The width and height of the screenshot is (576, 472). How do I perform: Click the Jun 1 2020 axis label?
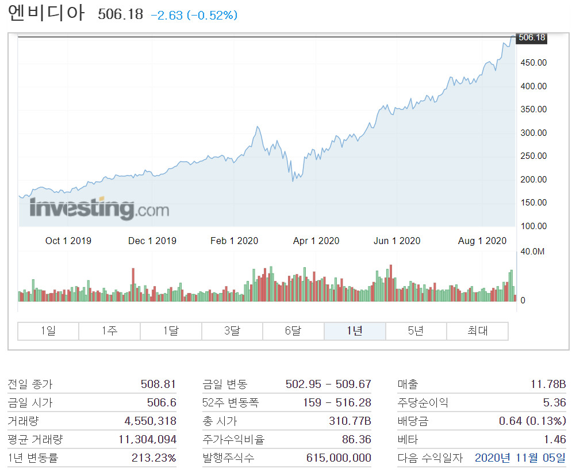[397, 241]
